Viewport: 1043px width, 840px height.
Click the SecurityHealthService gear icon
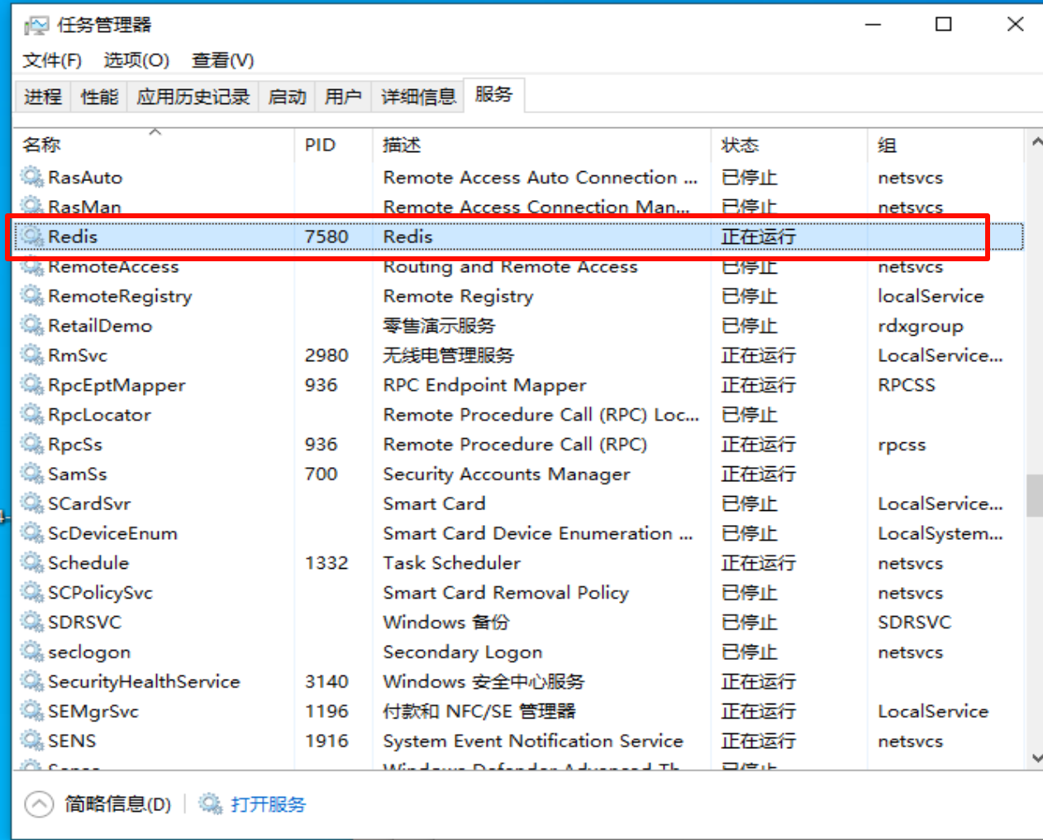32,681
